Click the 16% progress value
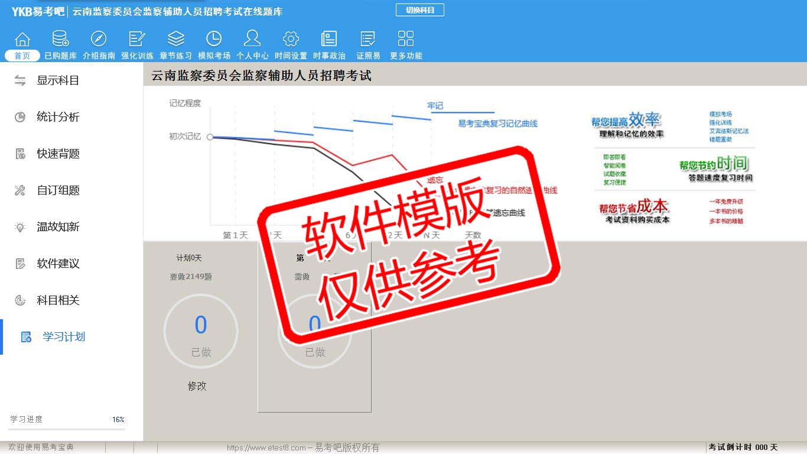 (118, 419)
